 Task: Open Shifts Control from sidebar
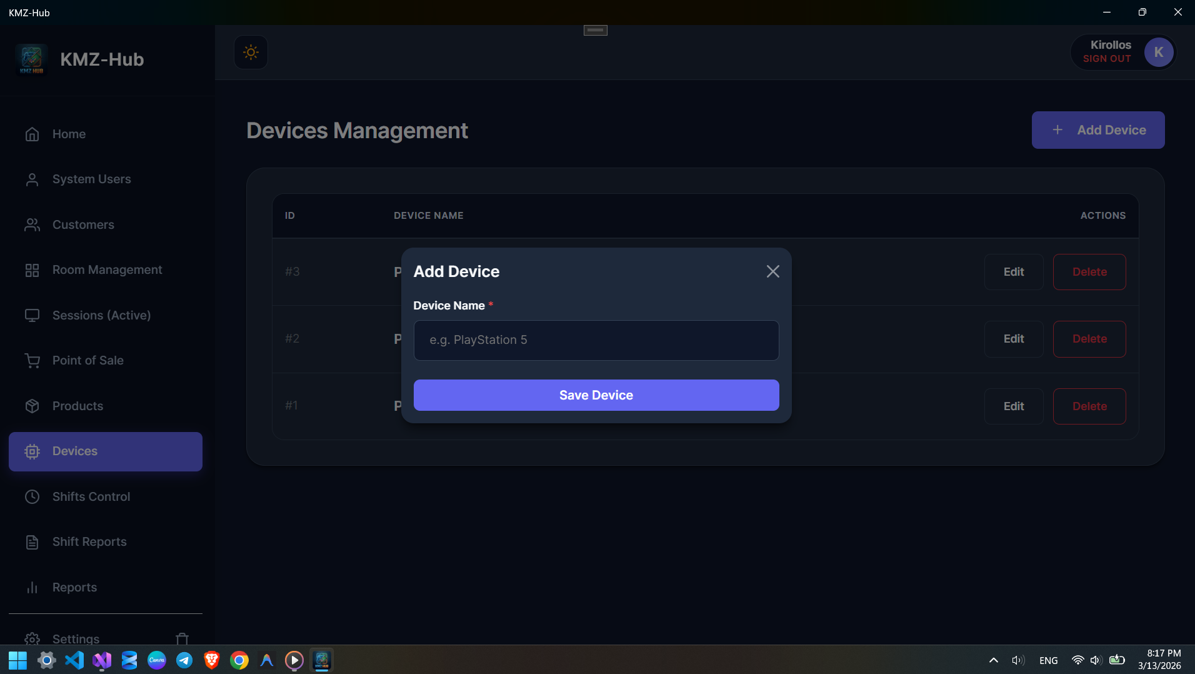pos(91,497)
